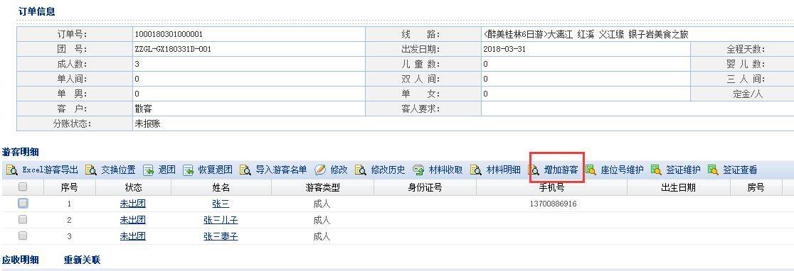Click the 导入游客名单 import icon
Image resolution: width=794 pixels, height=271 pixels.
point(245,170)
